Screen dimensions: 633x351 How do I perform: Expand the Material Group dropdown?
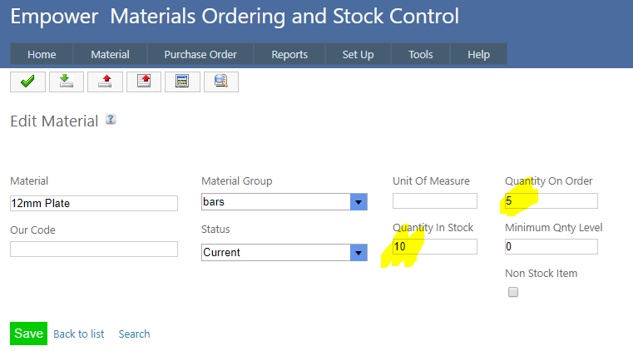click(359, 202)
